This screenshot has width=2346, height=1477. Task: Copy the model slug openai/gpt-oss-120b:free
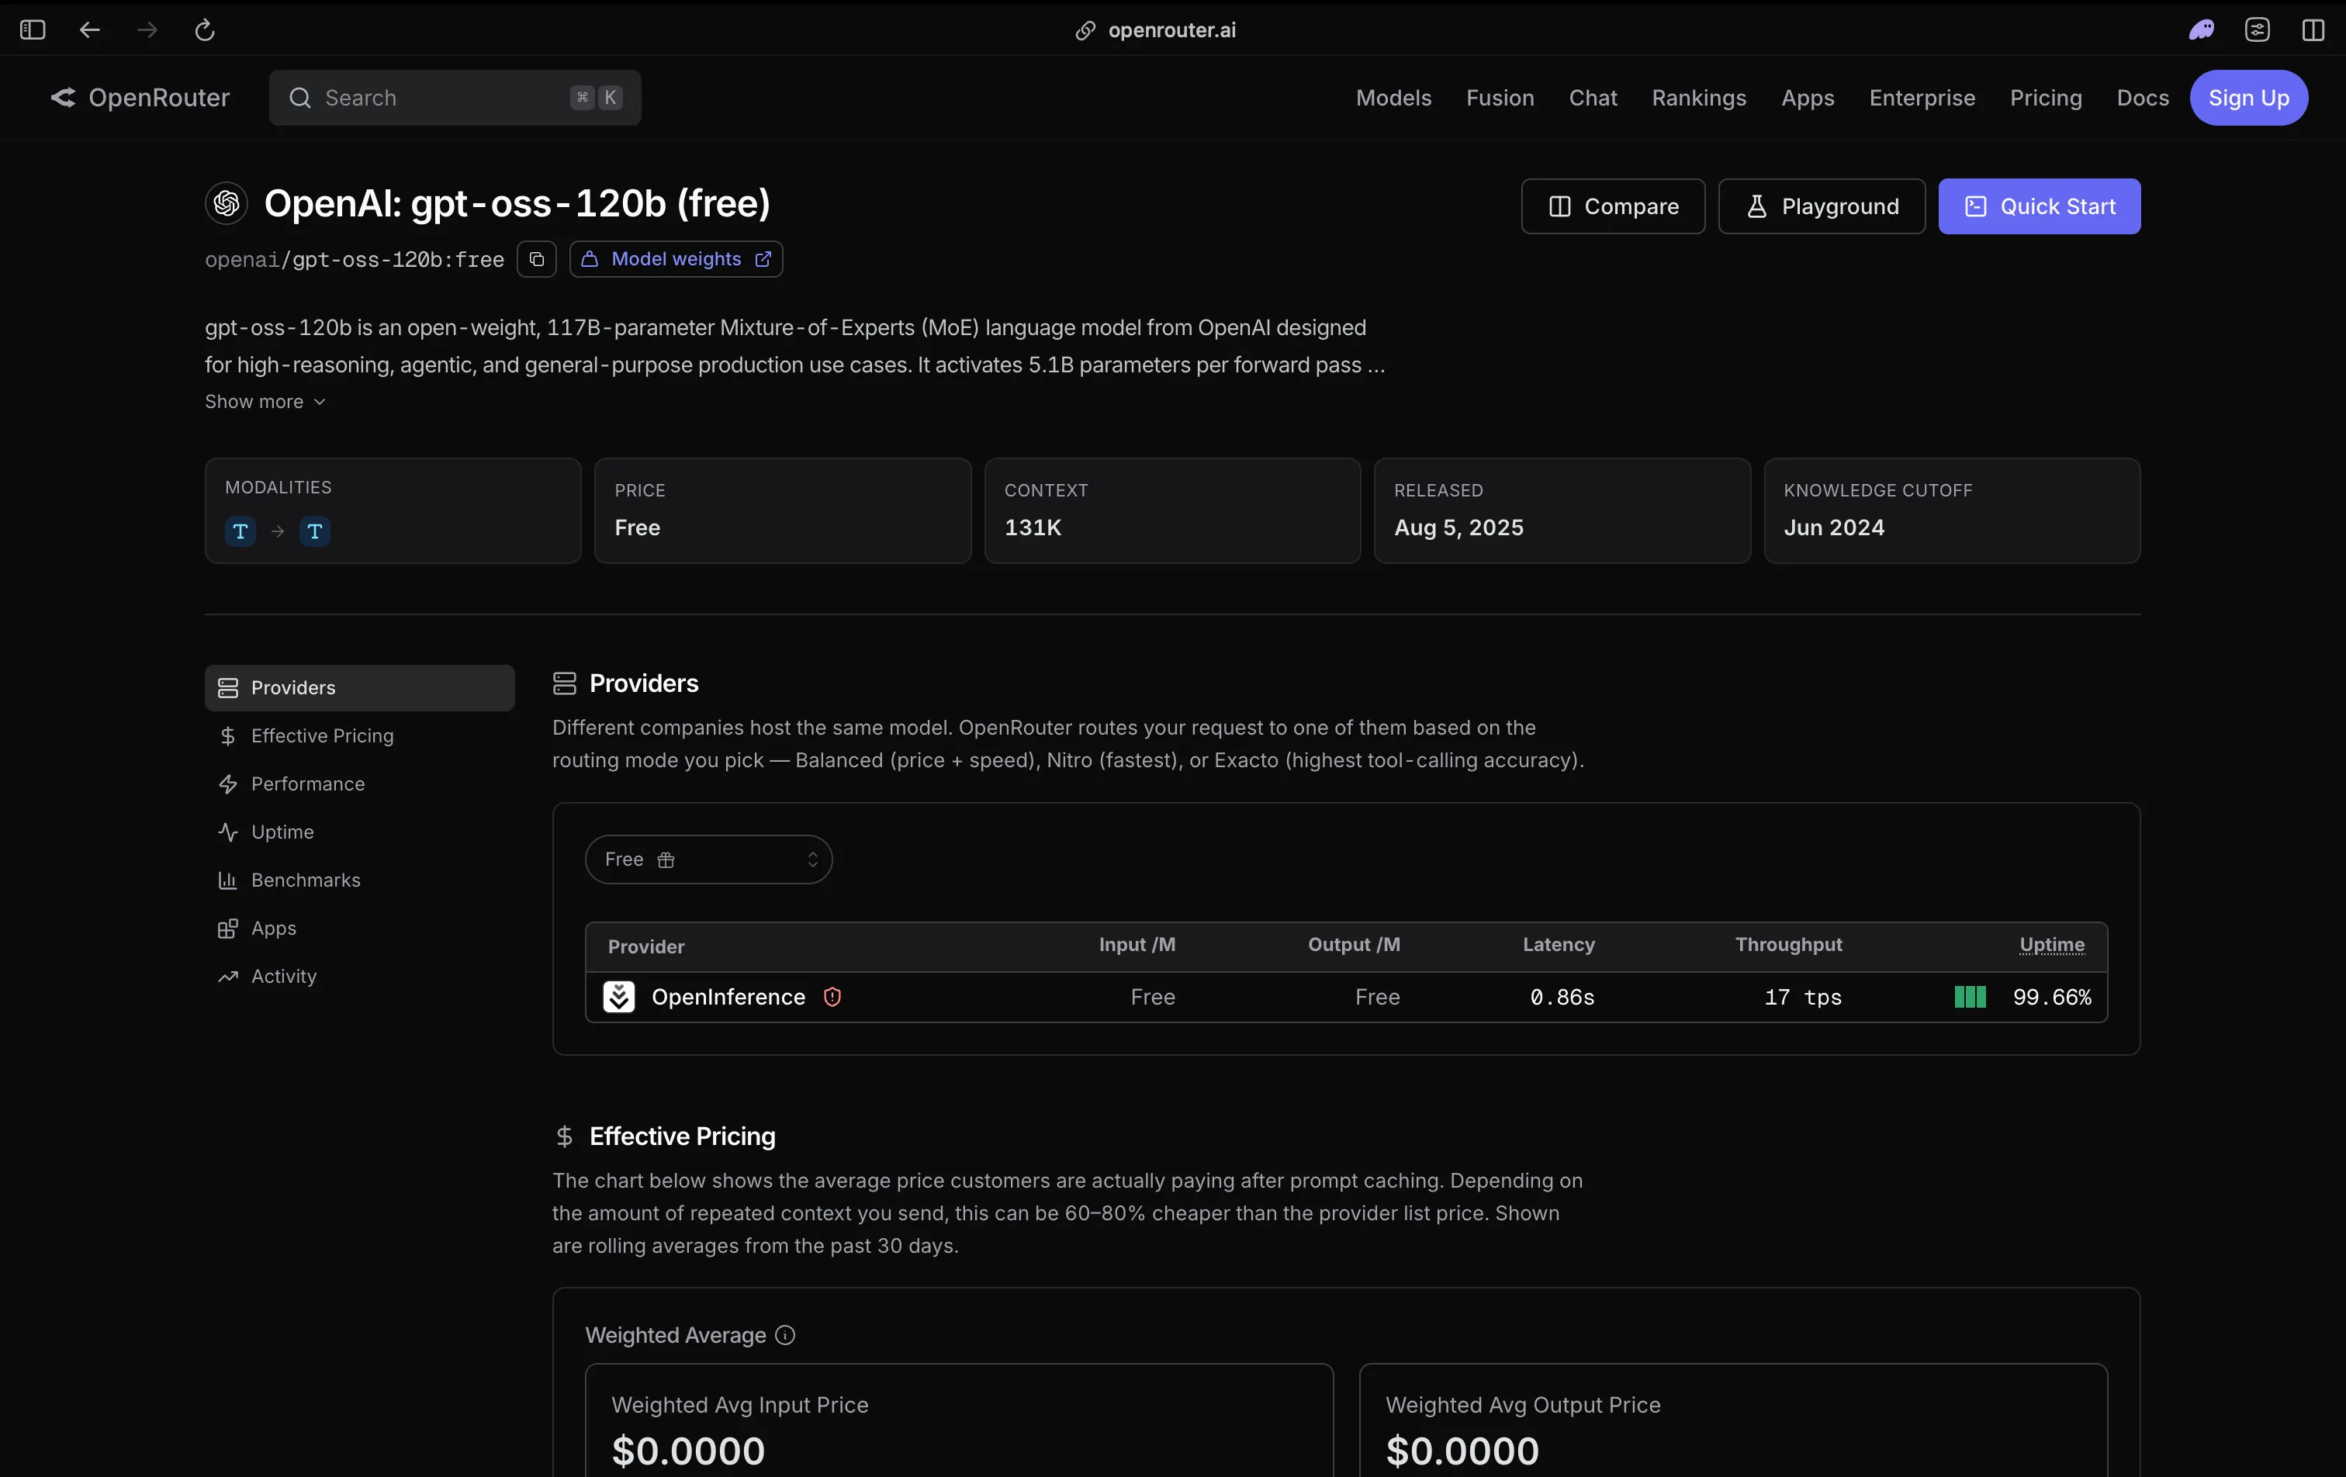(537, 259)
